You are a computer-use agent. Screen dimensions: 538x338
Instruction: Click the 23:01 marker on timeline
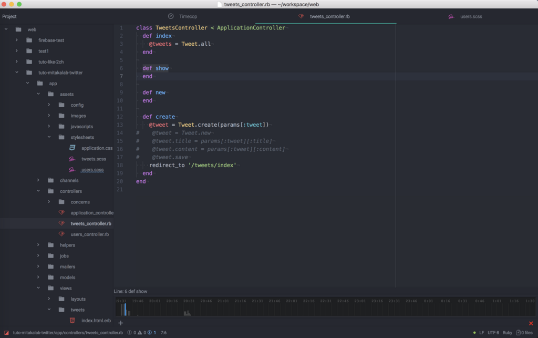pyautogui.click(x=360, y=301)
